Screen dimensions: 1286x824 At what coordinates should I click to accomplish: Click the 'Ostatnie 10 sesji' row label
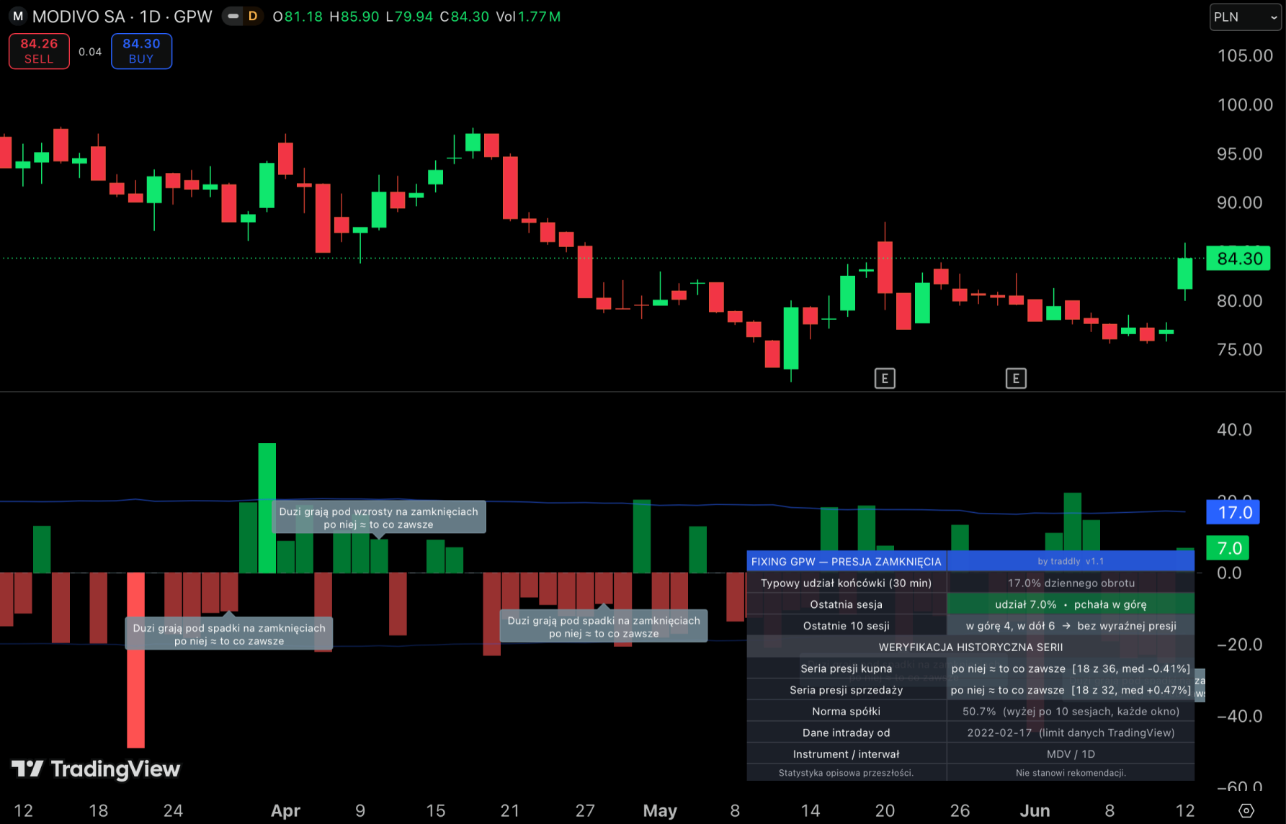tap(847, 626)
